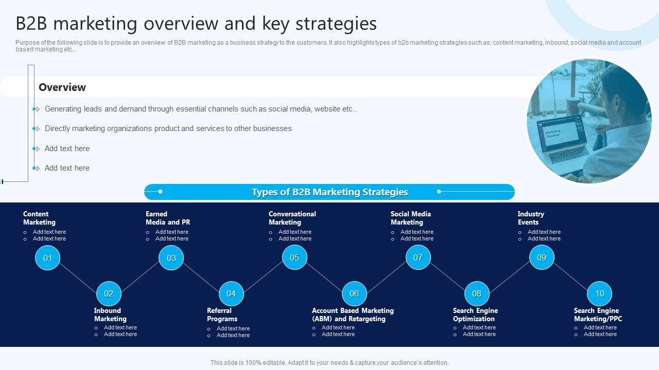Select the 02 Inbound Marketing circle
The image size is (659, 370).
[x=109, y=293]
